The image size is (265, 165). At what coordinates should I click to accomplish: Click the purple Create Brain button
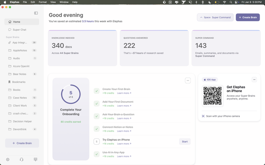click(x=248, y=17)
